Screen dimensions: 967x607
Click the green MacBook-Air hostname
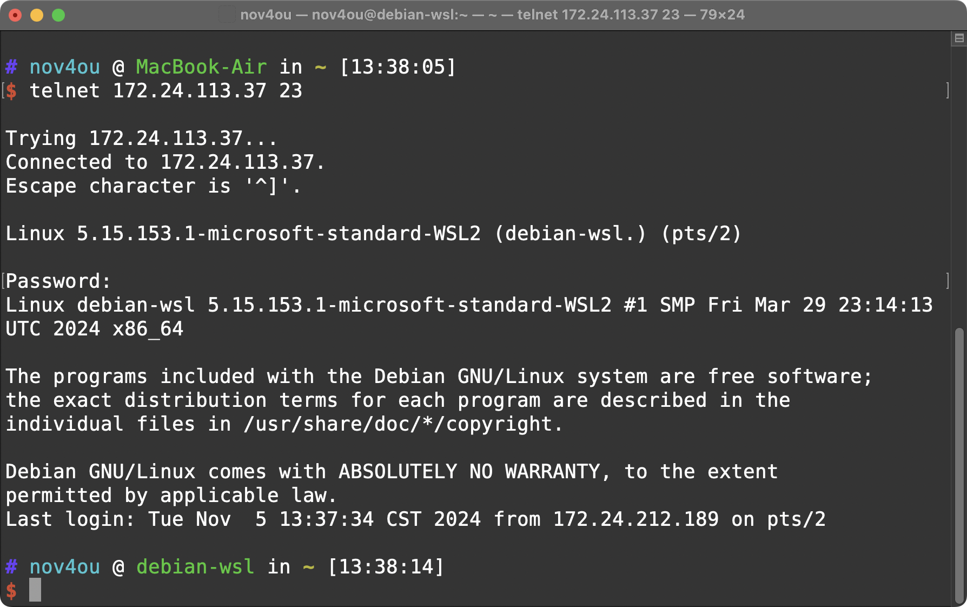coord(201,67)
